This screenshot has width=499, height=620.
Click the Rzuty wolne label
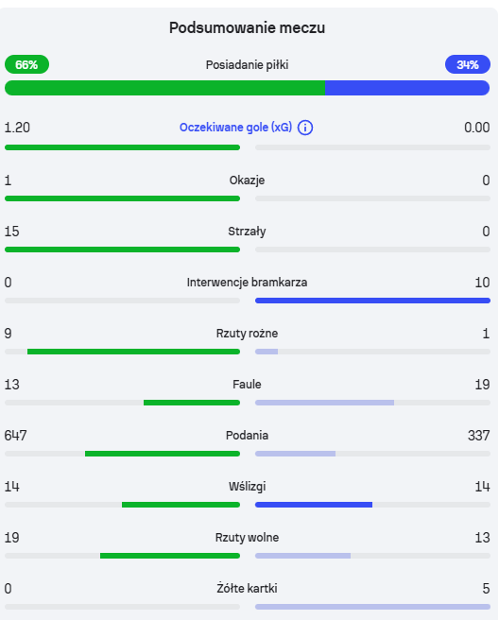[x=247, y=538]
